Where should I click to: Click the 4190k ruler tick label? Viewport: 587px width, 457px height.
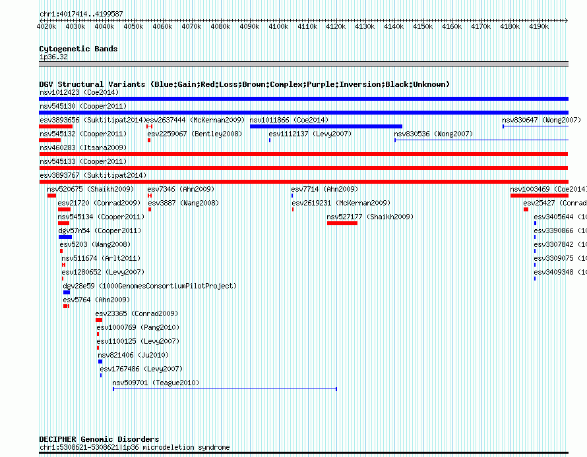pos(539,26)
